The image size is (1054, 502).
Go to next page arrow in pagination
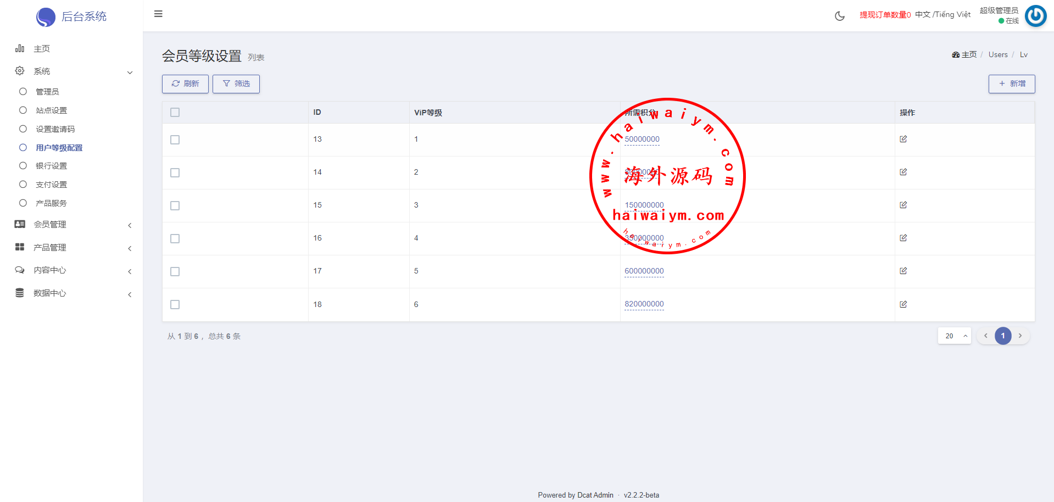(x=1020, y=336)
